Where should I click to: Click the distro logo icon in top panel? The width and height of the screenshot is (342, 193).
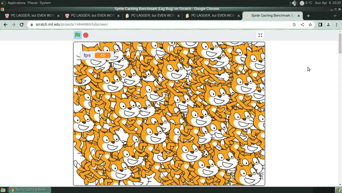pos(3,3)
